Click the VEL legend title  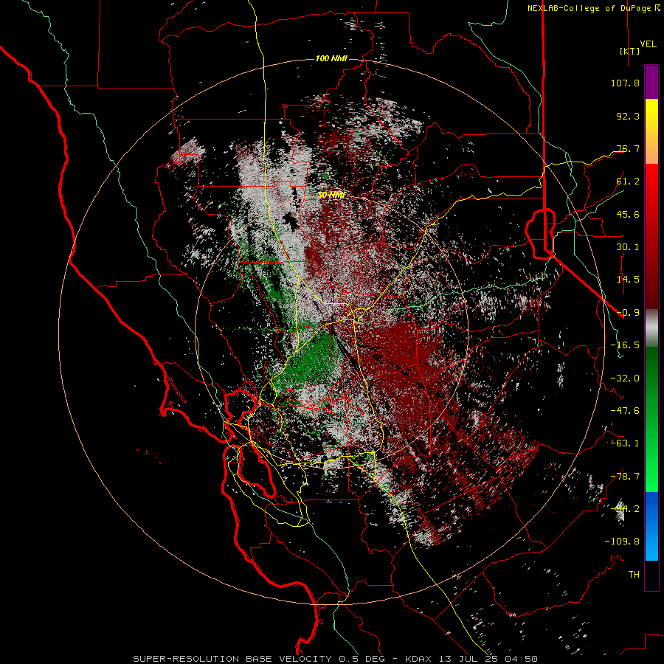(648, 44)
